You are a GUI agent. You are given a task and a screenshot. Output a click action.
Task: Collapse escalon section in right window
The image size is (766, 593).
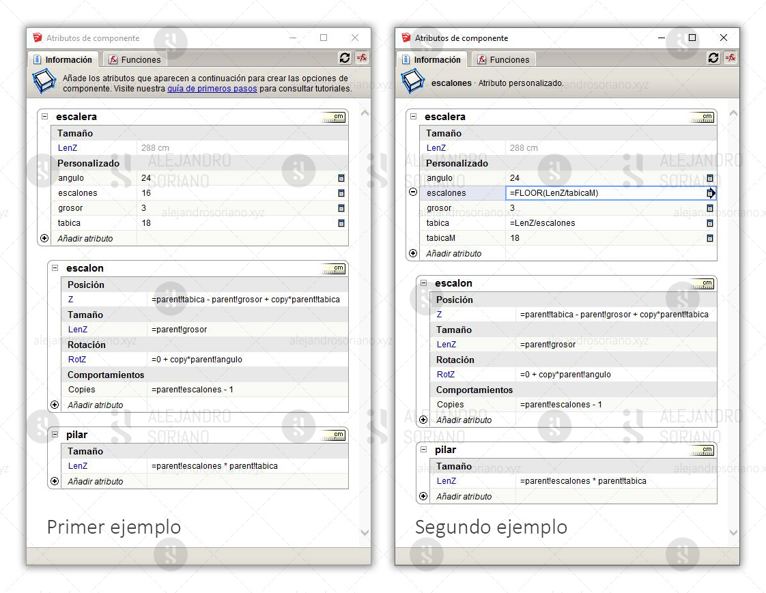tap(424, 283)
